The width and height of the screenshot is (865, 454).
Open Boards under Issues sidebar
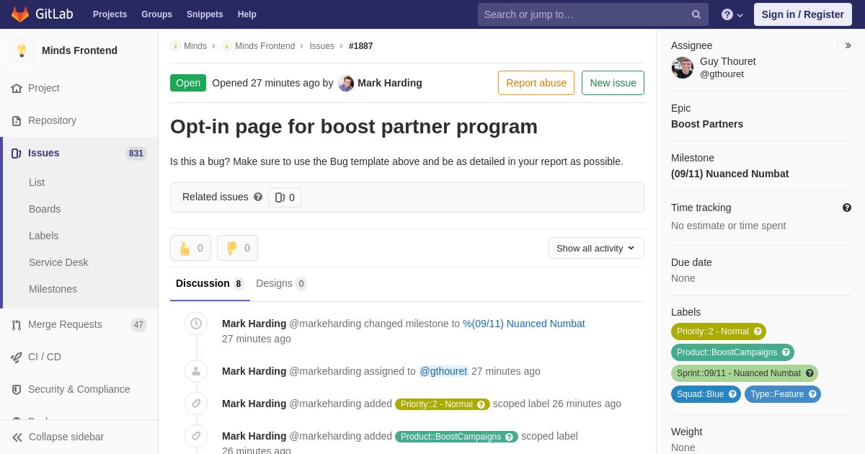tap(45, 209)
